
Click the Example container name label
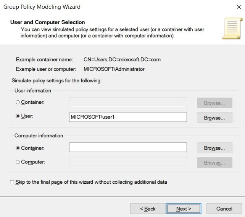[x=45, y=60]
